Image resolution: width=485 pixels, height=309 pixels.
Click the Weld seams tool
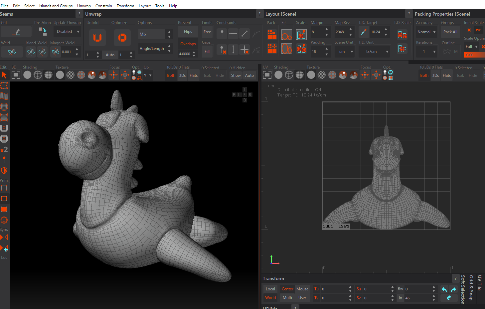click(12, 52)
